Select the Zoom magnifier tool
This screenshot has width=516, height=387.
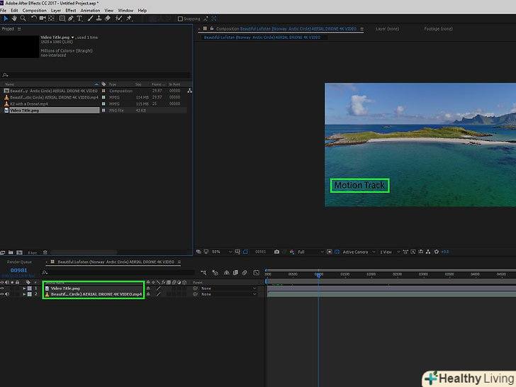coord(23,18)
